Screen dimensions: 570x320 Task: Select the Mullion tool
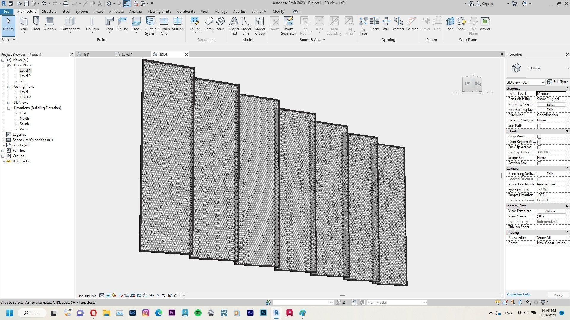(178, 24)
